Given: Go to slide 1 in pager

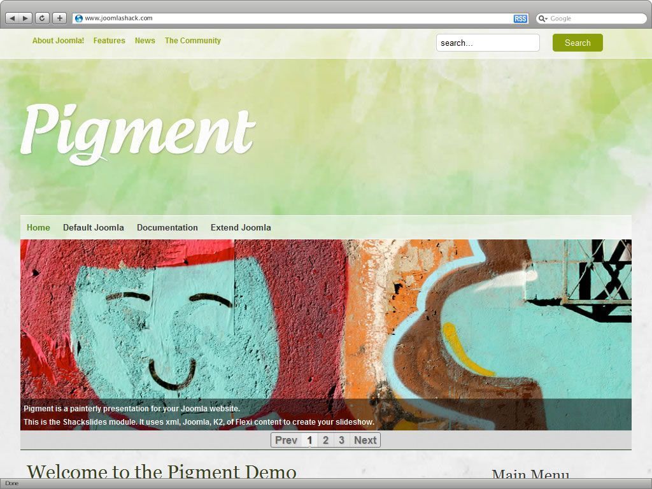Looking at the screenshot, I should tap(309, 440).
